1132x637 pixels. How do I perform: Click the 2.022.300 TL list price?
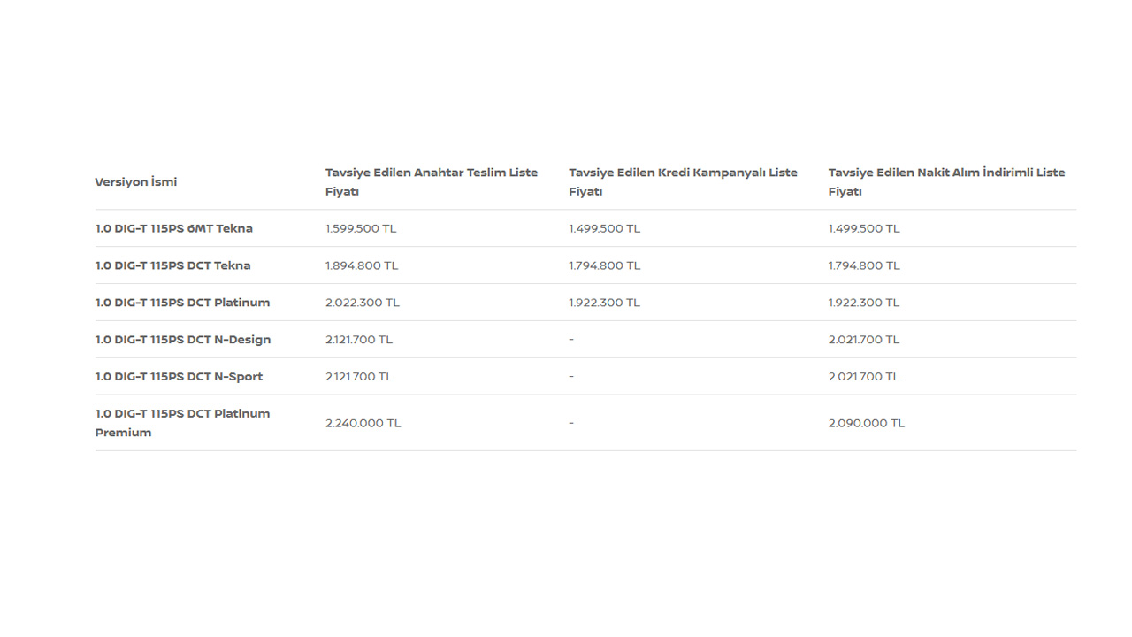point(363,303)
